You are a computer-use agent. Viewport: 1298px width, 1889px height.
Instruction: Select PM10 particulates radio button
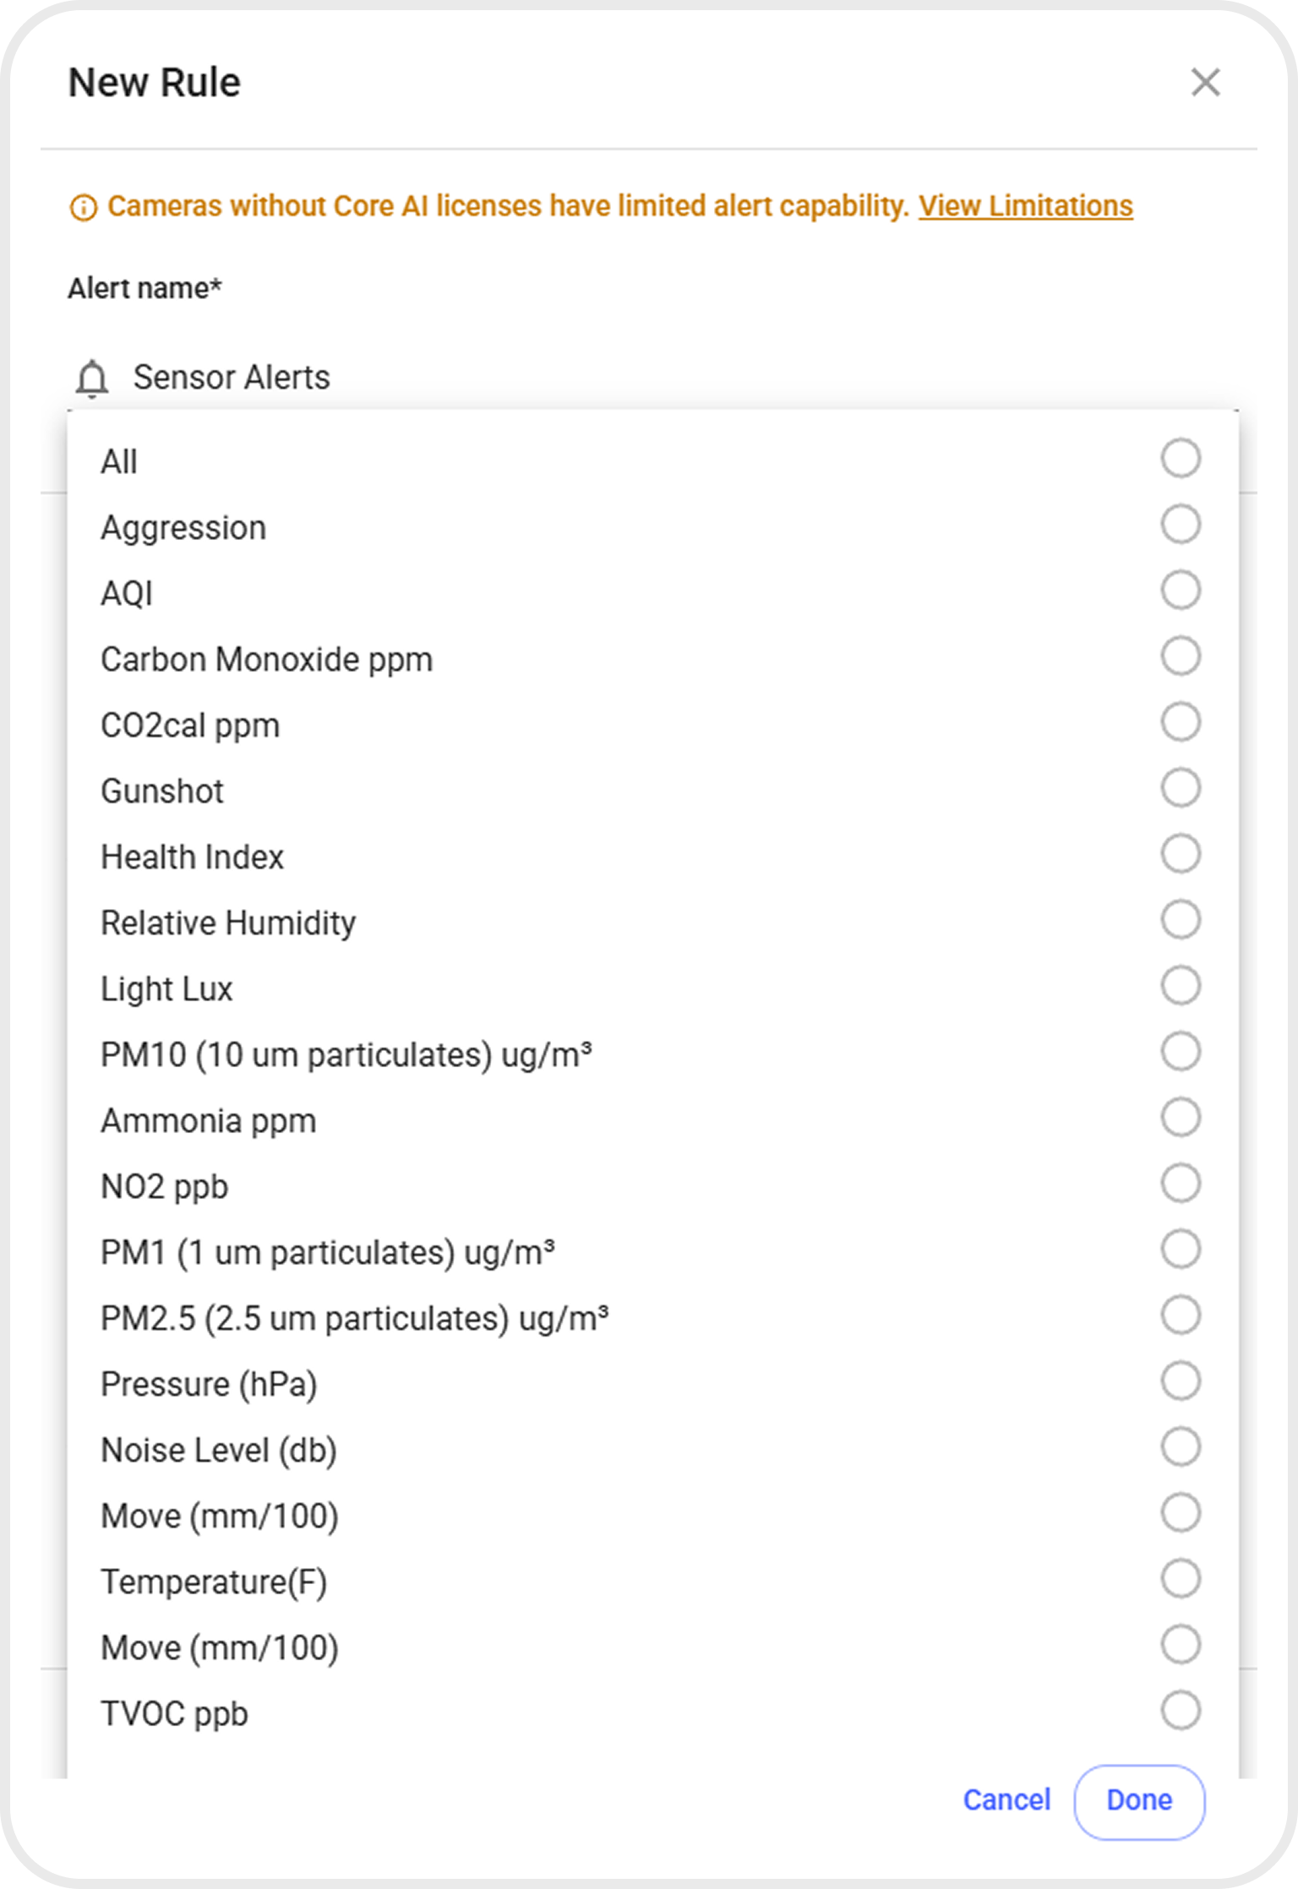[1180, 1052]
